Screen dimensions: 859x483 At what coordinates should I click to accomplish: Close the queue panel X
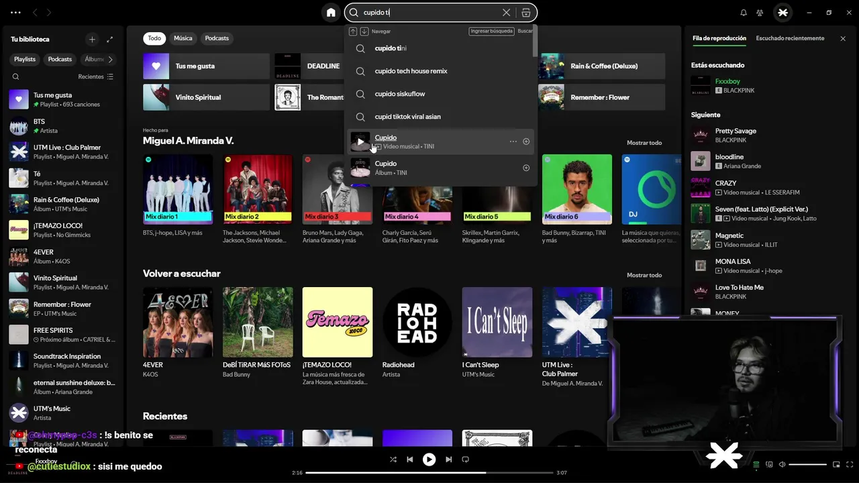click(843, 39)
